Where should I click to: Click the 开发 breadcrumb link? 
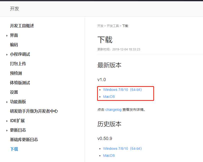tap(100, 26)
